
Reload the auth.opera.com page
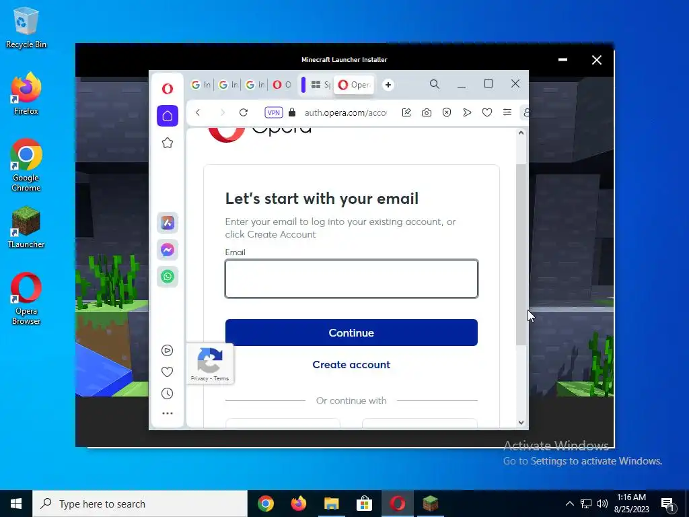click(244, 112)
